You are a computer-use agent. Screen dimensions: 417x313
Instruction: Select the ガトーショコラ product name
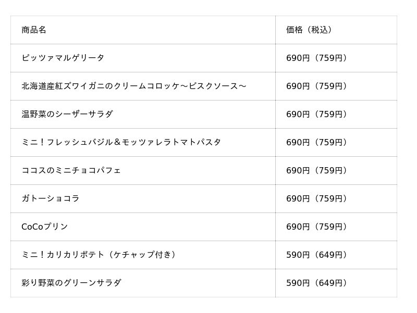click(51, 198)
